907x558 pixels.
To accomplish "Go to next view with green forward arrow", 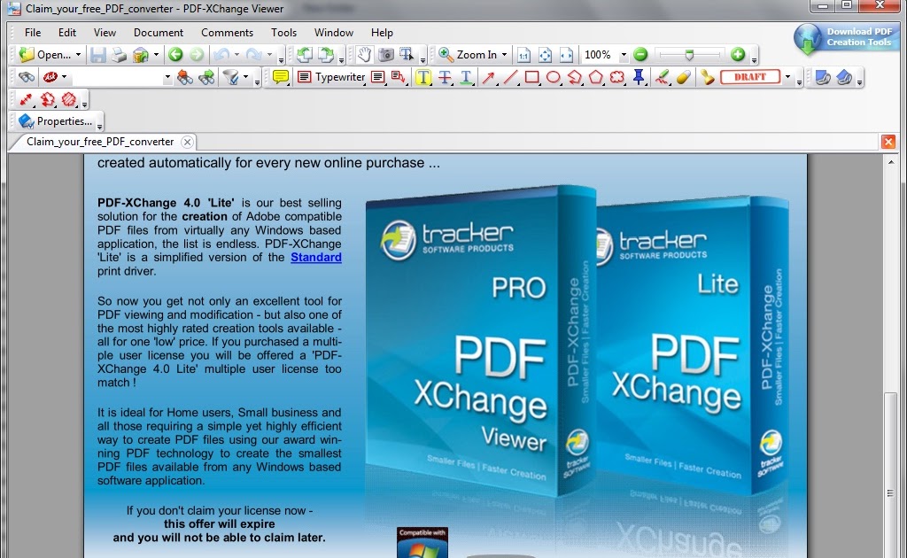I will (197, 54).
